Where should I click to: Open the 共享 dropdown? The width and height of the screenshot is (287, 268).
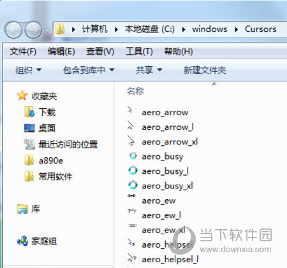point(149,70)
